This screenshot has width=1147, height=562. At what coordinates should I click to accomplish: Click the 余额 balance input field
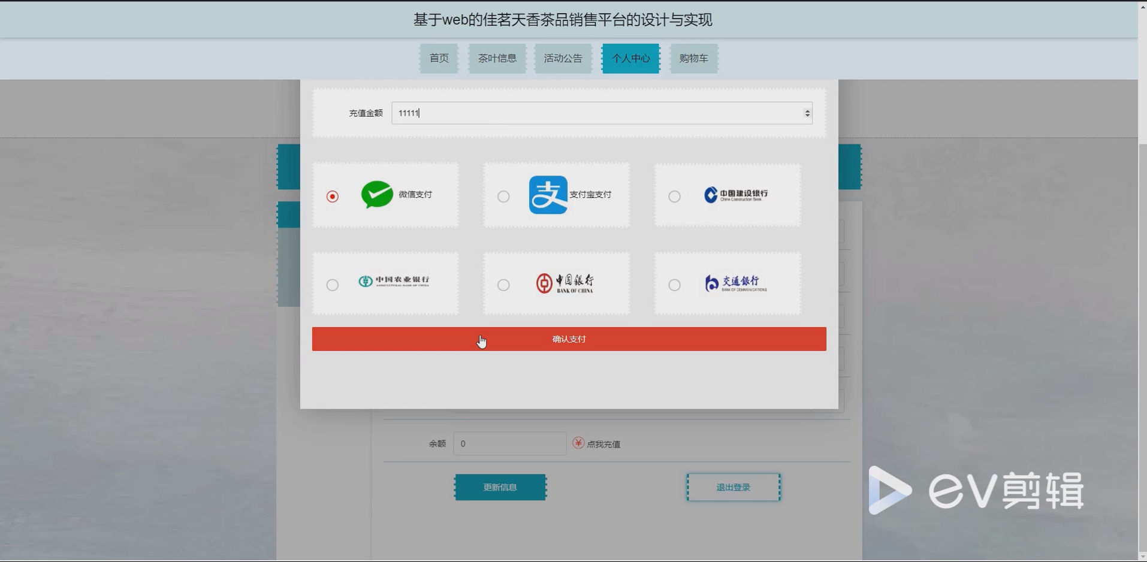(x=510, y=443)
